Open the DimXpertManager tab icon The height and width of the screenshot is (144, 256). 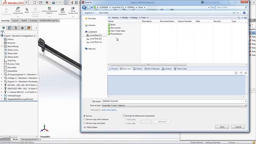pyautogui.click(x=22, y=28)
